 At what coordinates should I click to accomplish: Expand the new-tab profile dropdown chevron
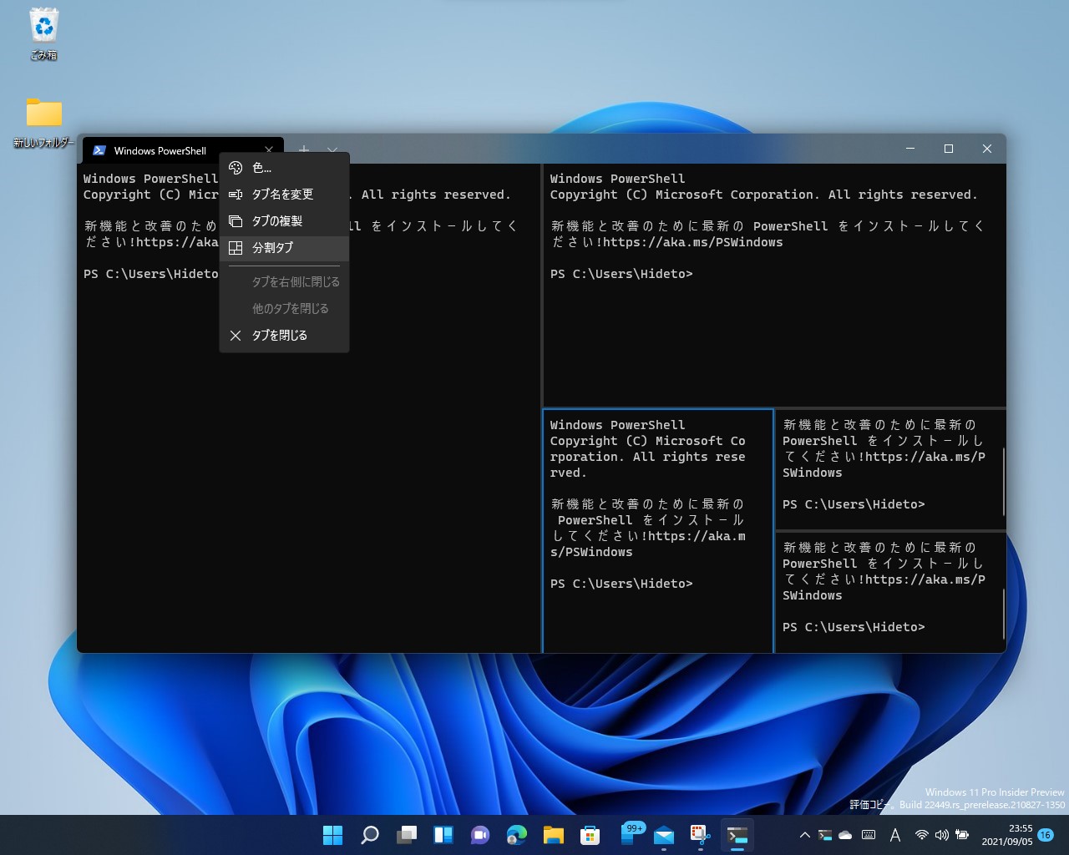pos(332,149)
